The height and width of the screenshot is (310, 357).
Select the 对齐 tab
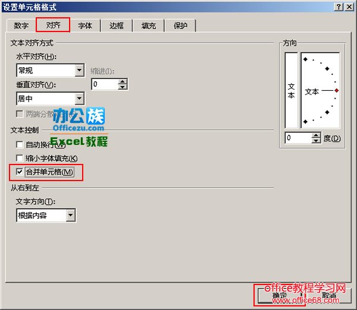pyautogui.click(x=53, y=25)
